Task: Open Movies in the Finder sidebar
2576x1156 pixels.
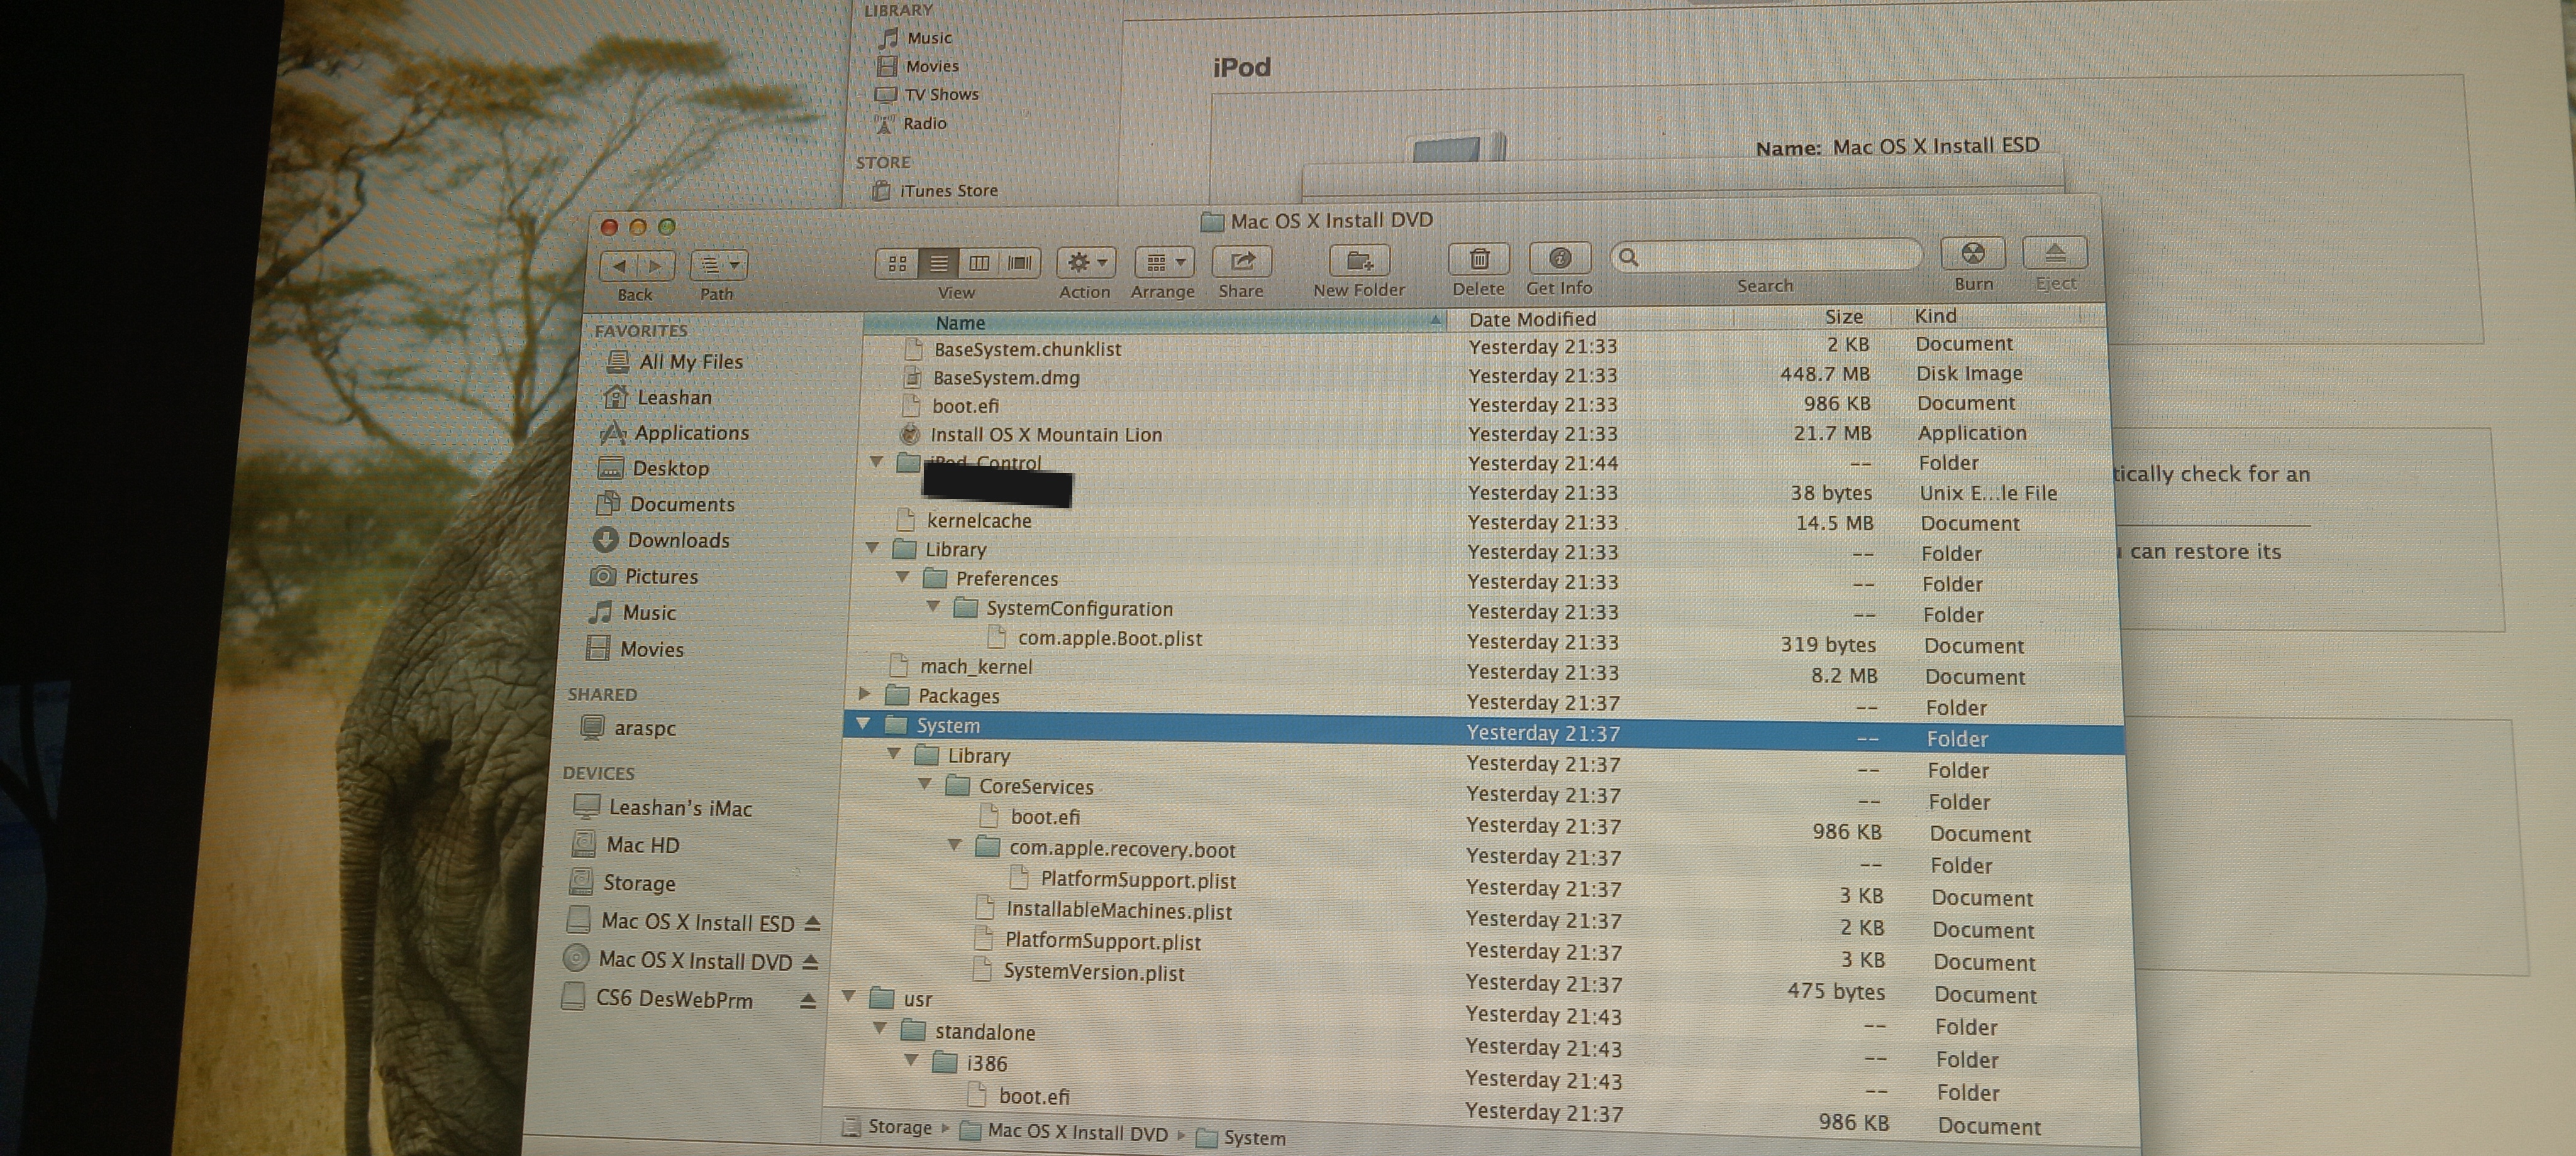Action: [x=635, y=650]
